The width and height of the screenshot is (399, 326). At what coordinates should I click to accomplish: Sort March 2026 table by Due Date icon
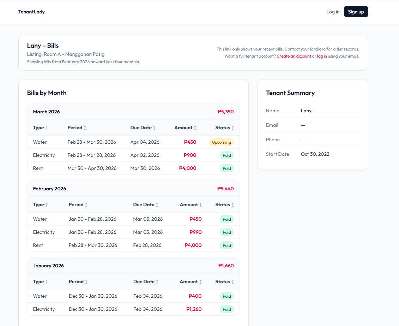[x=154, y=128]
